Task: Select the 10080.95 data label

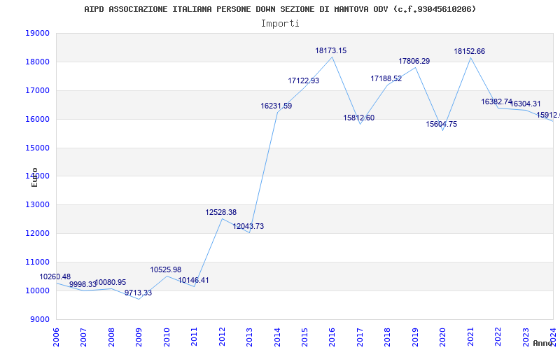Action: pyautogui.click(x=111, y=283)
